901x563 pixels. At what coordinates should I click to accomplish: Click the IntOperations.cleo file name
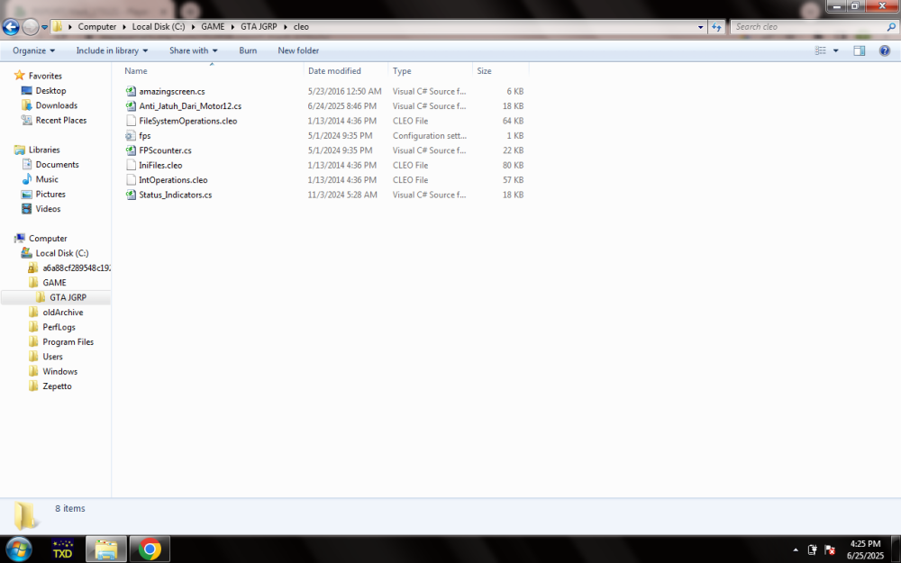click(x=173, y=180)
